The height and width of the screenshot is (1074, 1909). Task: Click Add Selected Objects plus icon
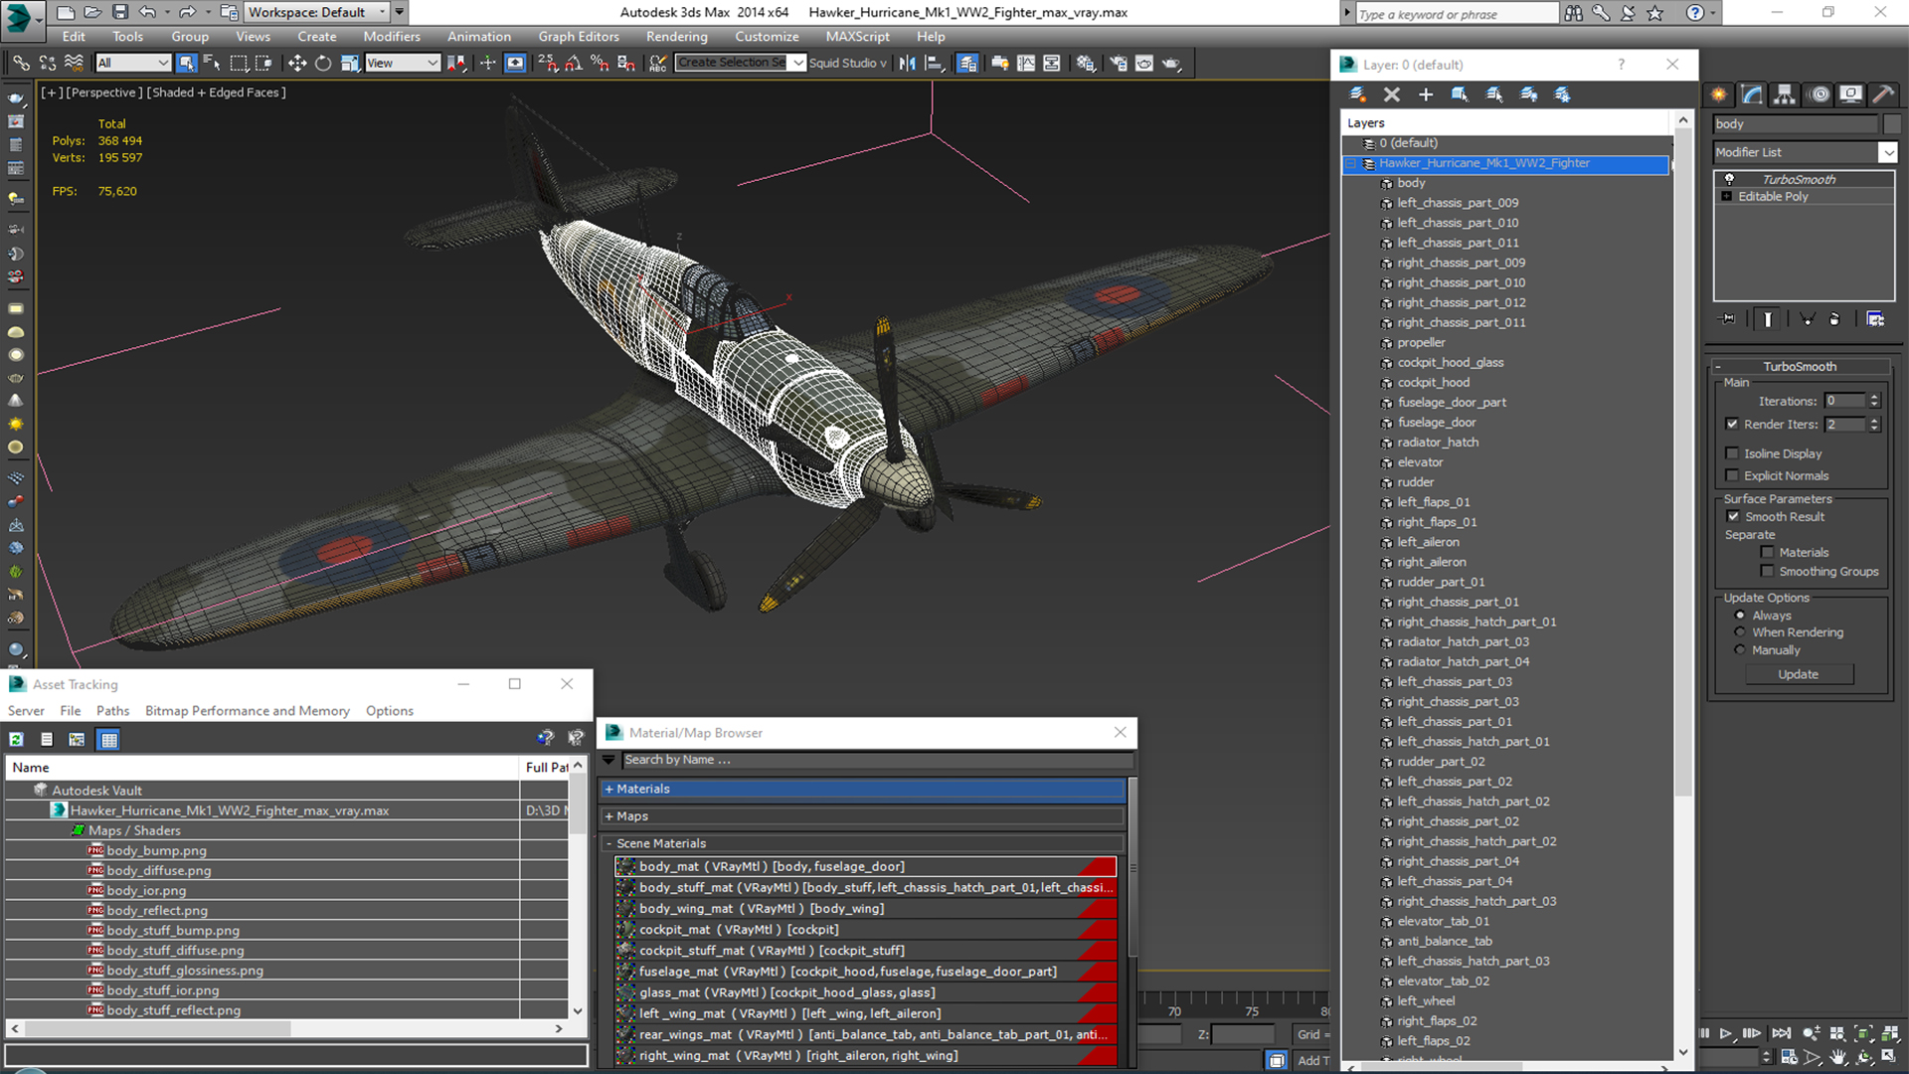tap(1426, 94)
